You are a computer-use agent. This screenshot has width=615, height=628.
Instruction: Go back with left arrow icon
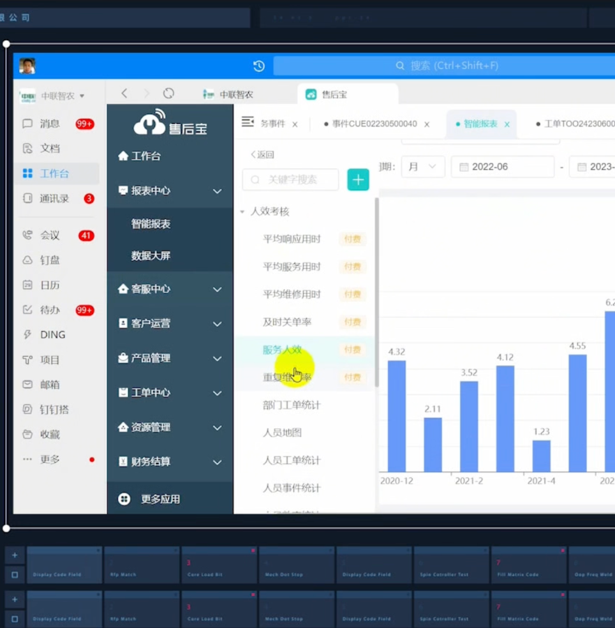tap(124, 94)
